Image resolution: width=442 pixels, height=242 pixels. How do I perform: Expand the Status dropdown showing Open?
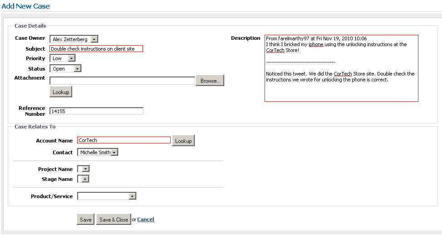[x=65, y=69]
